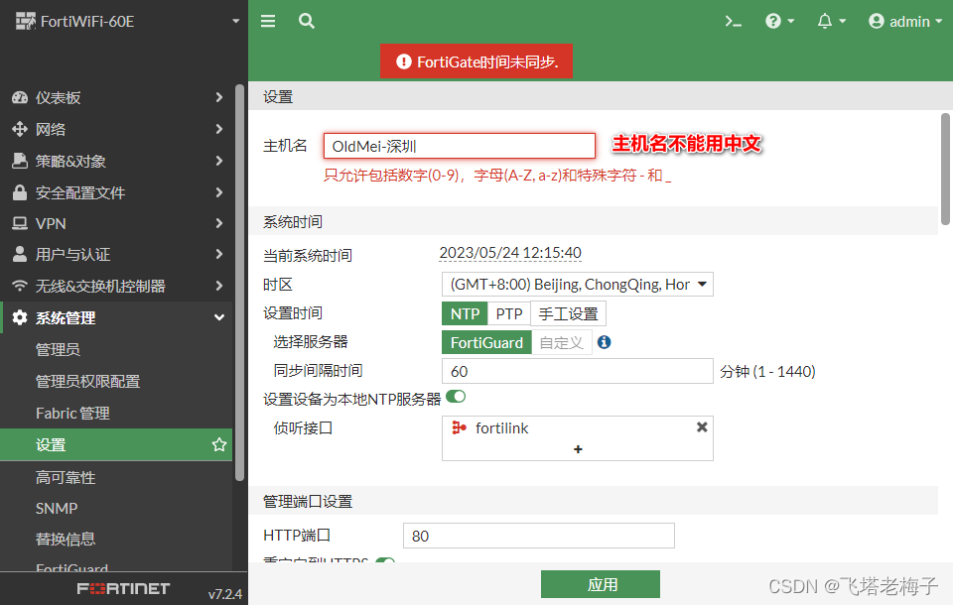Click the 应用 apply button
Viewport: 953px width, 605px height.
point(601,584)
